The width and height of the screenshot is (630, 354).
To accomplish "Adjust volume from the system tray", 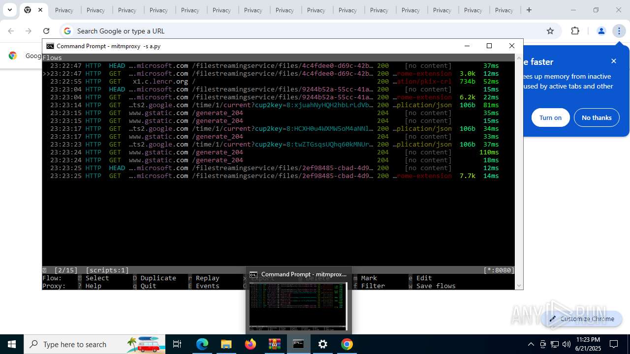I will point(567,344).
